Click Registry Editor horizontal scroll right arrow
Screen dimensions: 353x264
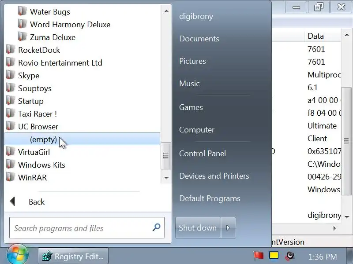[x=335, y=228]
